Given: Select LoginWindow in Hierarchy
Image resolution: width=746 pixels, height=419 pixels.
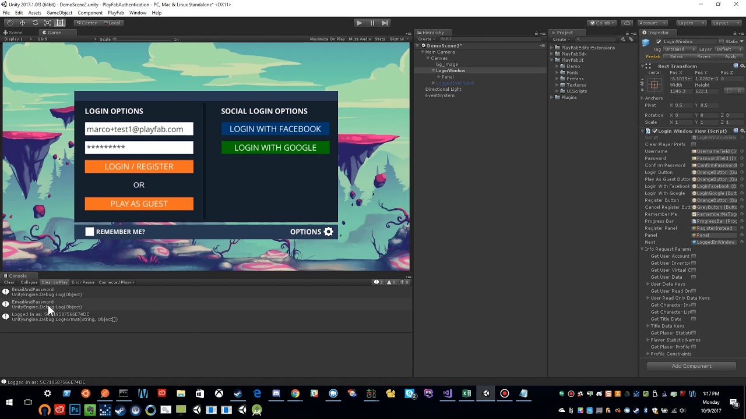Looking at the screenshot, I should click(451, 70).
